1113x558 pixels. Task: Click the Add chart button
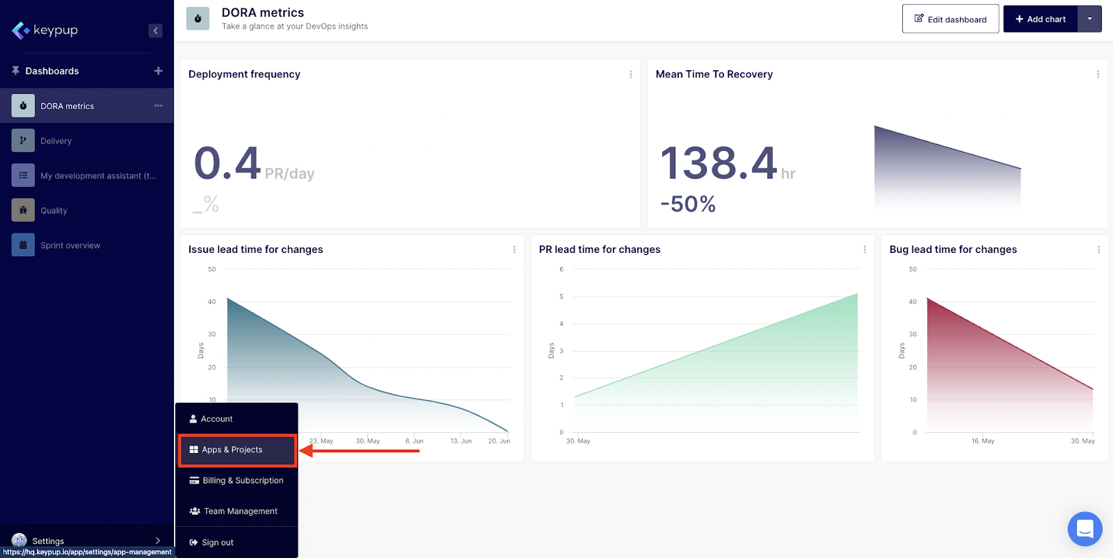pos(1041,19)
